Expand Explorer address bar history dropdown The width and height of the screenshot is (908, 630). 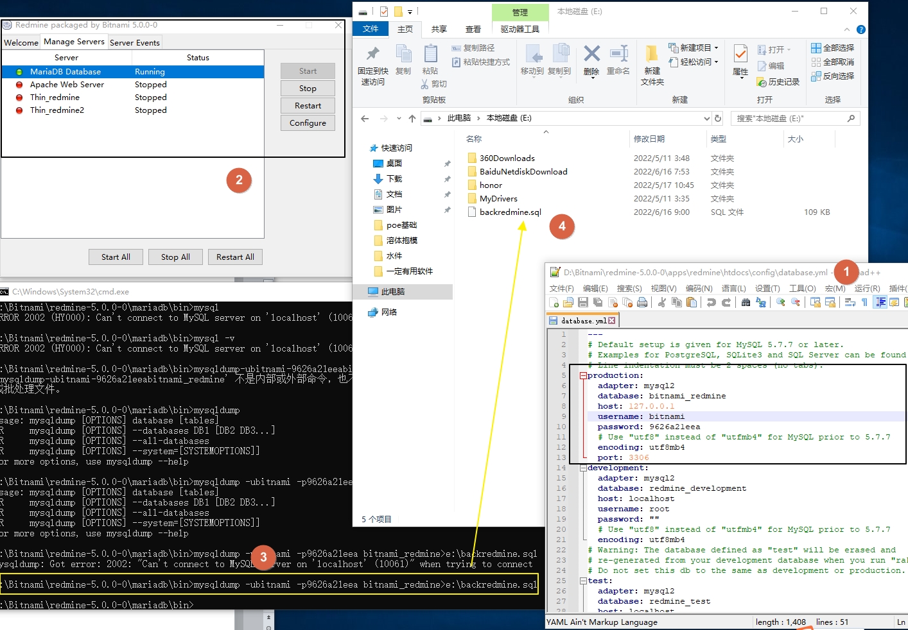pyautogui.click(x=706, y=119)
